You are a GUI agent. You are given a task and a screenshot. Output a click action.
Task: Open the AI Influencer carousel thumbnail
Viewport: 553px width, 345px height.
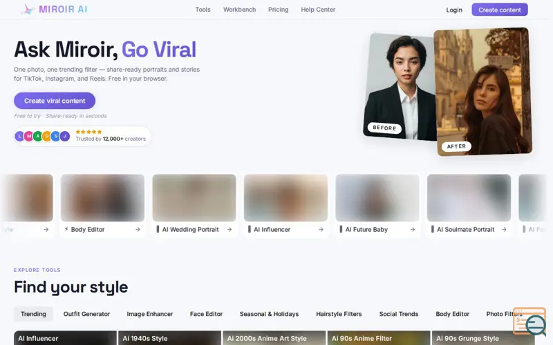tap(285, 198)
